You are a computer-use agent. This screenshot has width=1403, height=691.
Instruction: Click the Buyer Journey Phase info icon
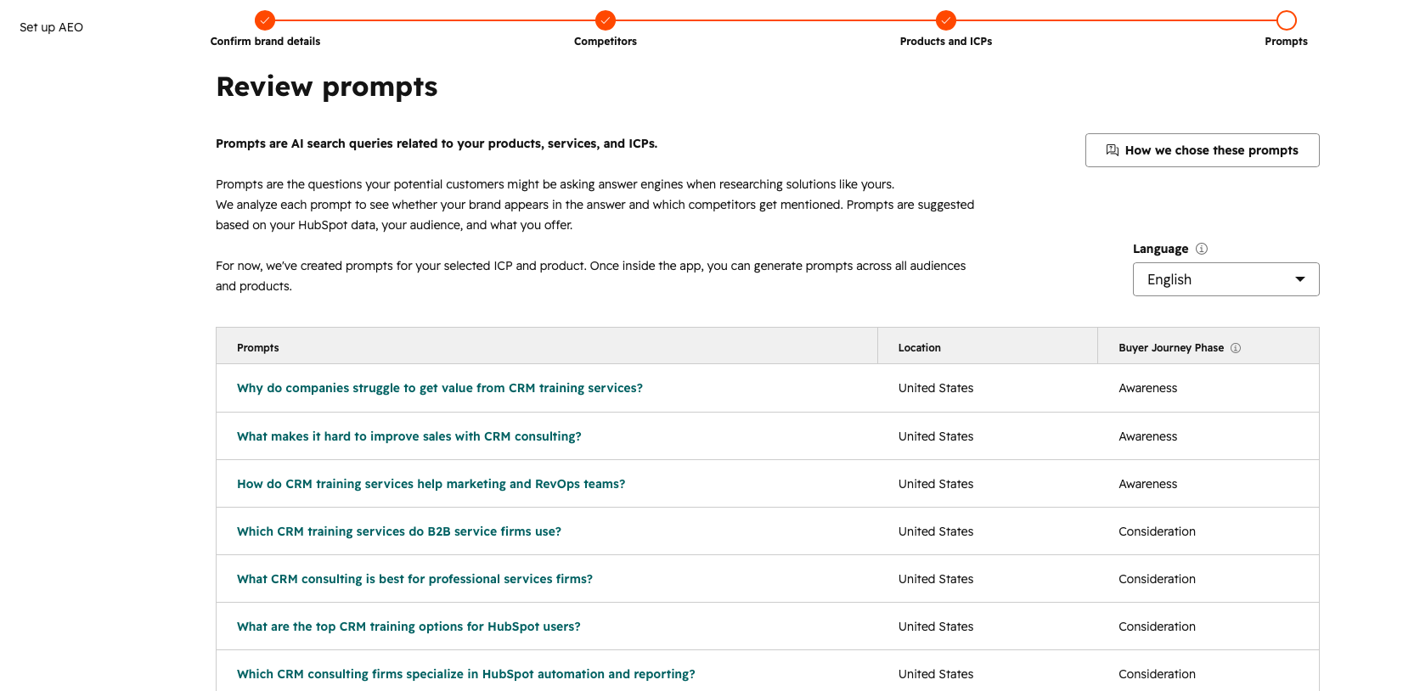point(1236,348)
